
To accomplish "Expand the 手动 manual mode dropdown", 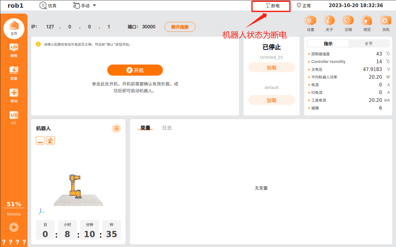I will [85, 6].
